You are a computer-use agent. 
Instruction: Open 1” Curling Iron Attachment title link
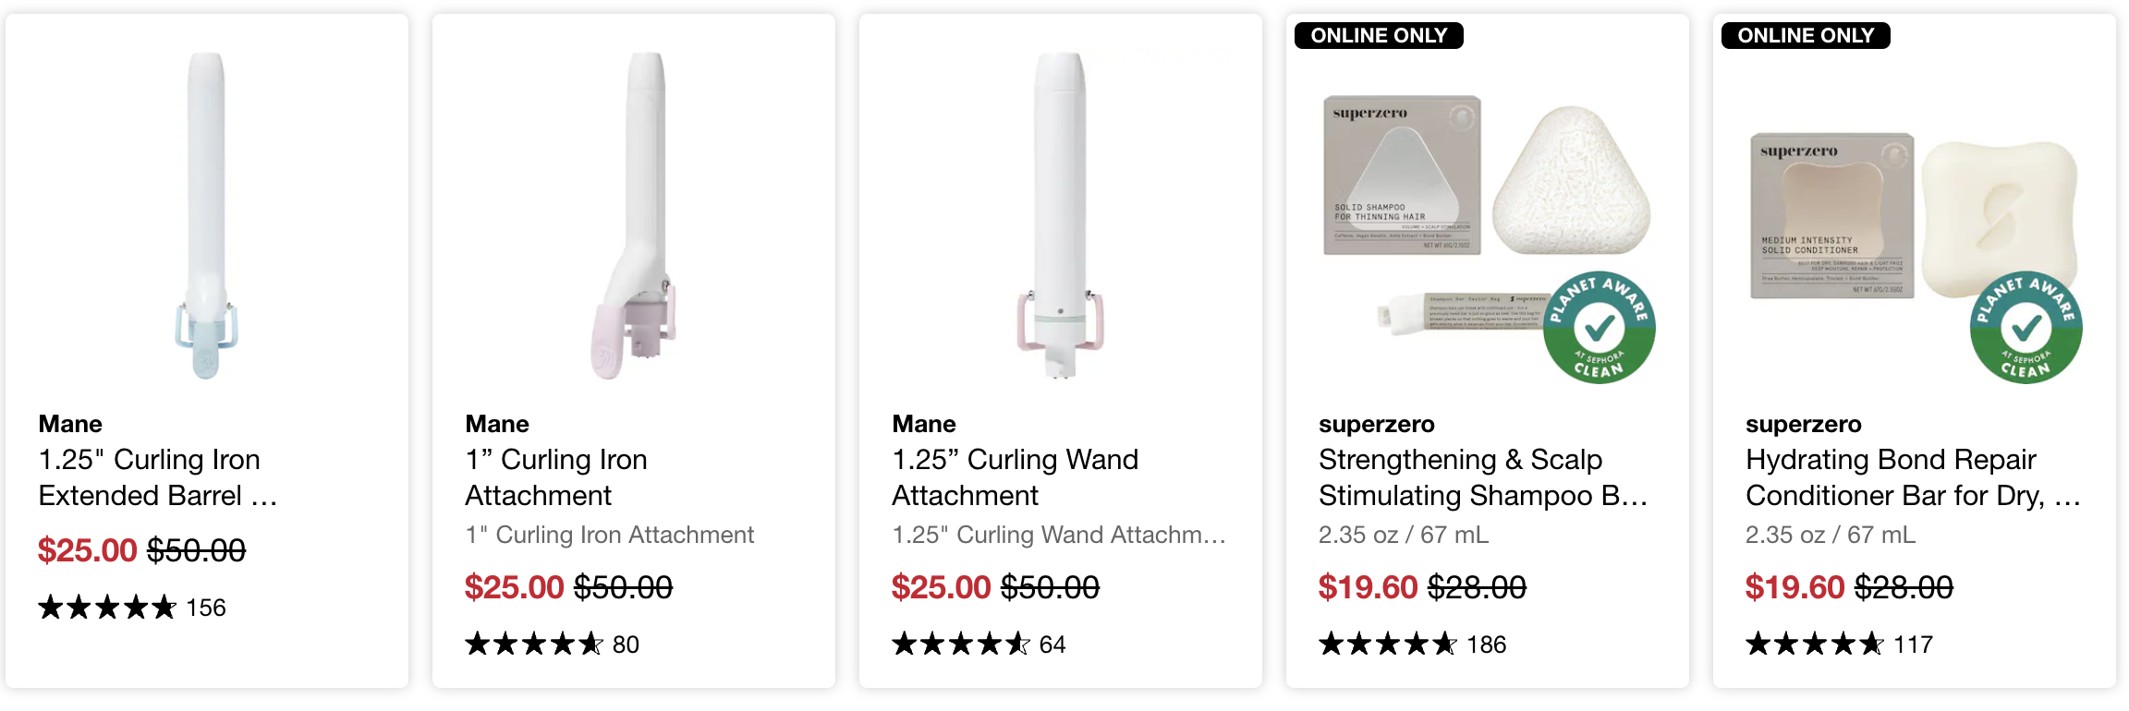pyautogui.click(x=556, y=477)
